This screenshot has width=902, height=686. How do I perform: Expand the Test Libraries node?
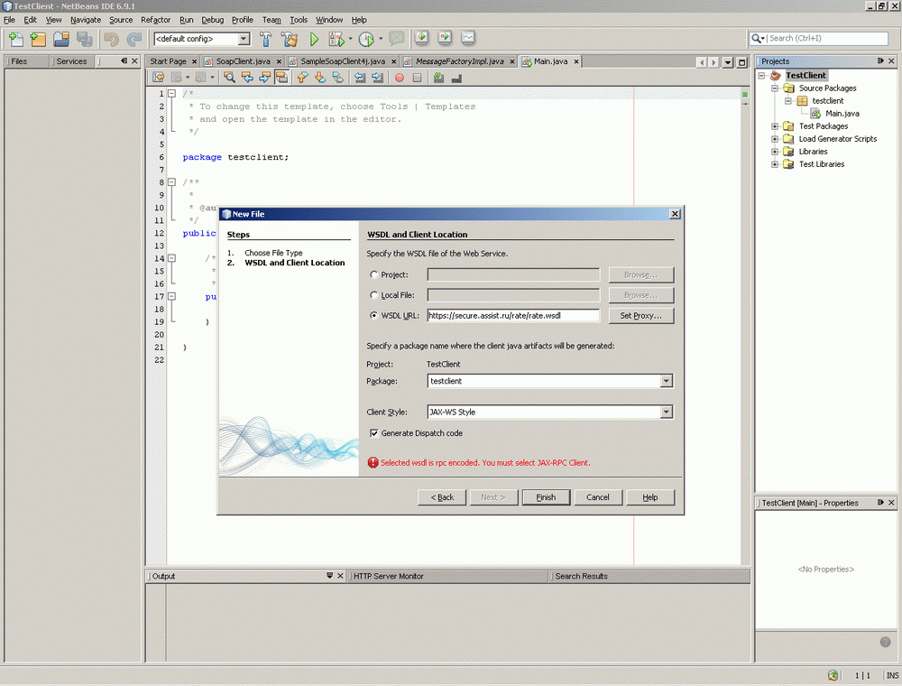775,164
